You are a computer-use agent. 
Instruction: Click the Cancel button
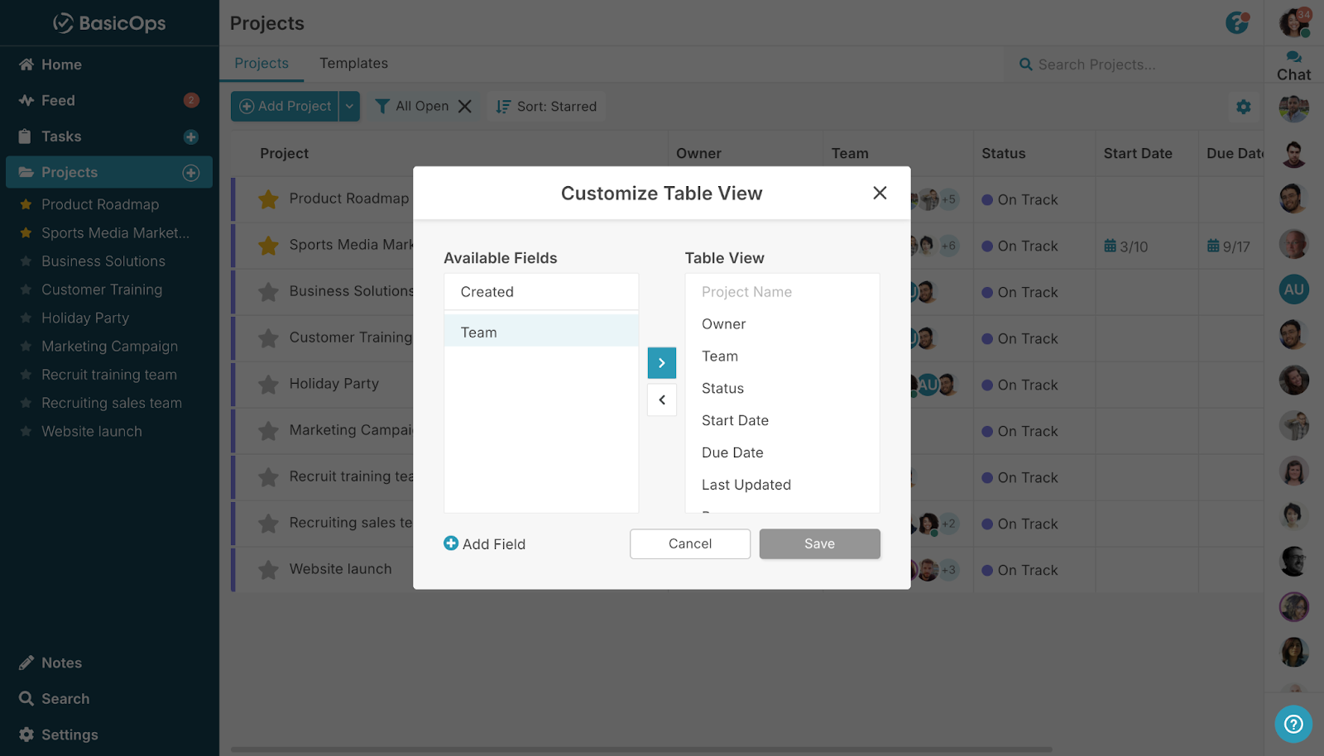[x=689, y=543]
